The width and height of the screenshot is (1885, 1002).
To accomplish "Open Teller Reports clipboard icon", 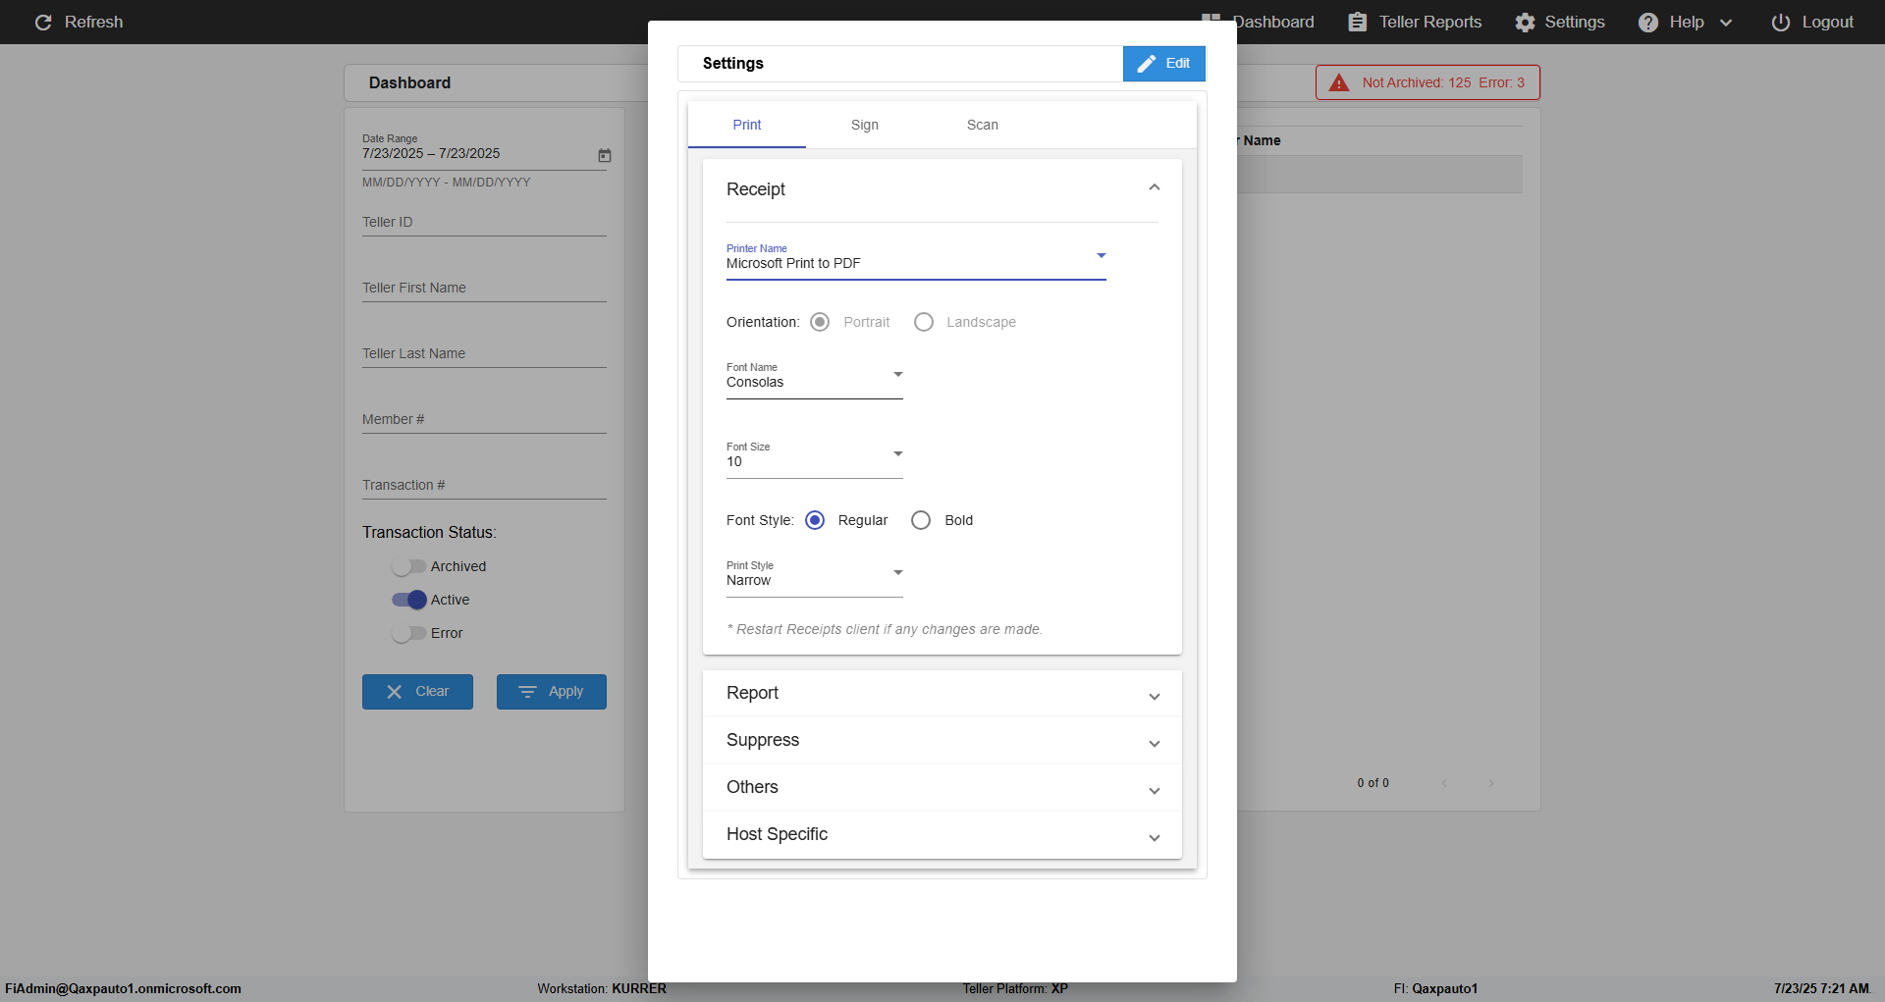I will (x=1357, y=22).
